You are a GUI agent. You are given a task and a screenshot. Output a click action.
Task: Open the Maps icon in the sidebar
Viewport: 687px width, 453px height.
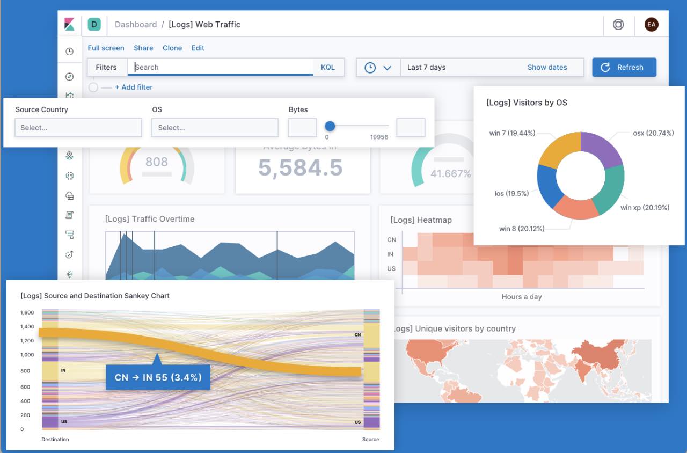pos(69,156)
